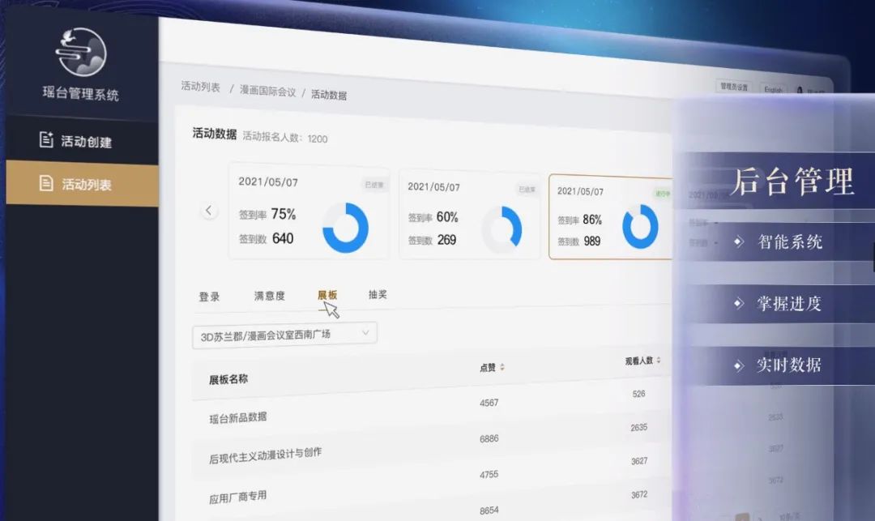This screenshot has width=875, height=521.
Task: Click the donut chart showing 86% 签到率
Action: pos(640,227)
